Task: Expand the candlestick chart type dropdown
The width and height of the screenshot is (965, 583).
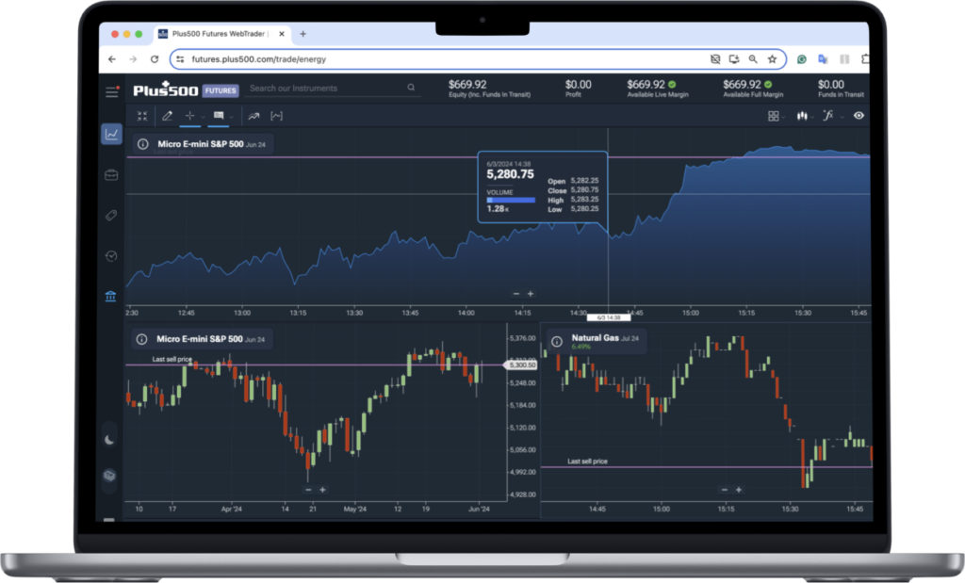Action: coord(814,117)
